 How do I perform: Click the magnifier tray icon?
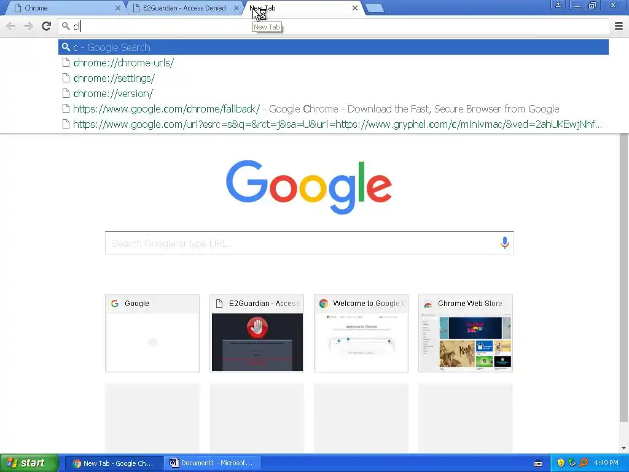tap(584, 463)
